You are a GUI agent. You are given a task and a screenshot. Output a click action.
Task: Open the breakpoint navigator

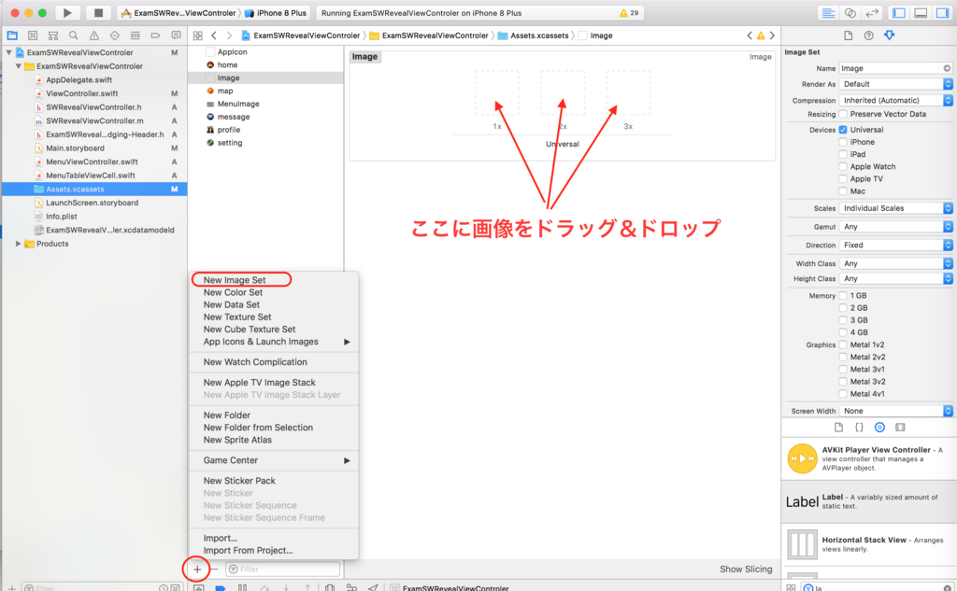[x=156, y=35]
